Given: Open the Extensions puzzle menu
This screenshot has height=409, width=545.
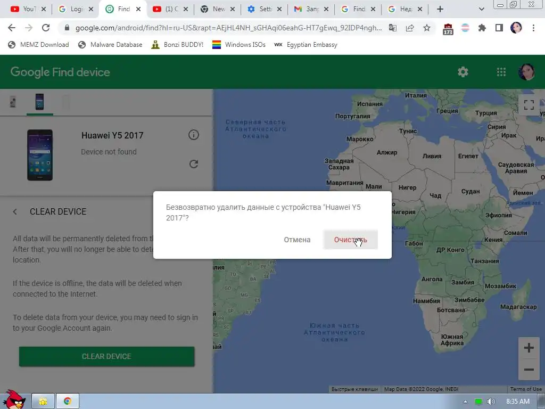Looking at the screenshot, I should pyautogui.click(x=482, y=28).
